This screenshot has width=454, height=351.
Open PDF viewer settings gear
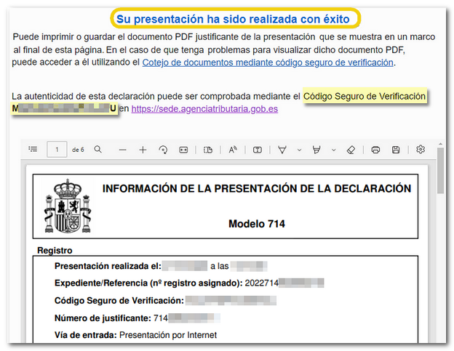pyautogui.click(x=421, y=150)
